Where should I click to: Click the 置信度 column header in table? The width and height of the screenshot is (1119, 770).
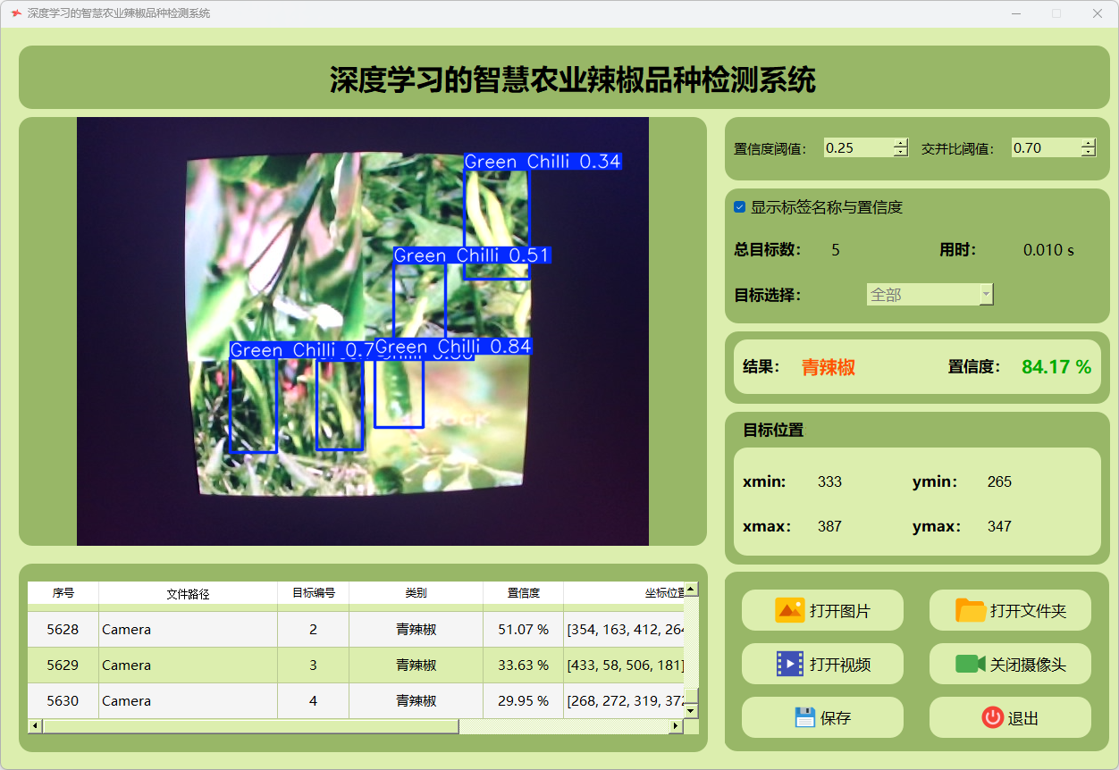click(x=523, y=593)
